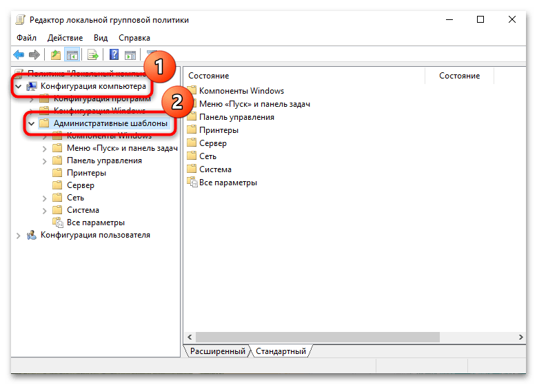Click folder icon of Принтеры in right pane
The height and width of the screenshot is (385, 537).
pos(192,130)
